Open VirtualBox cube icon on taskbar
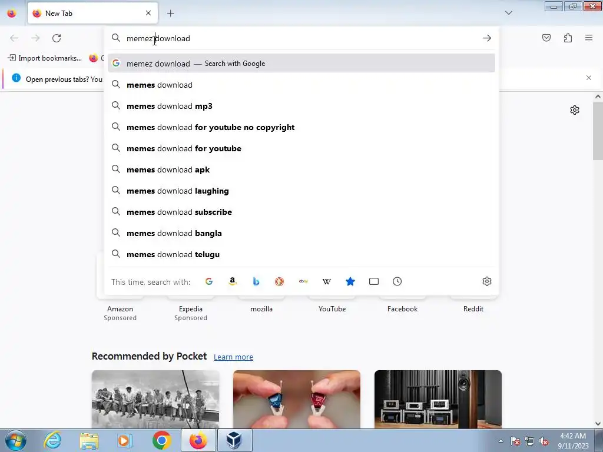The width and height of the screenshot is (603, 452). 234,440
